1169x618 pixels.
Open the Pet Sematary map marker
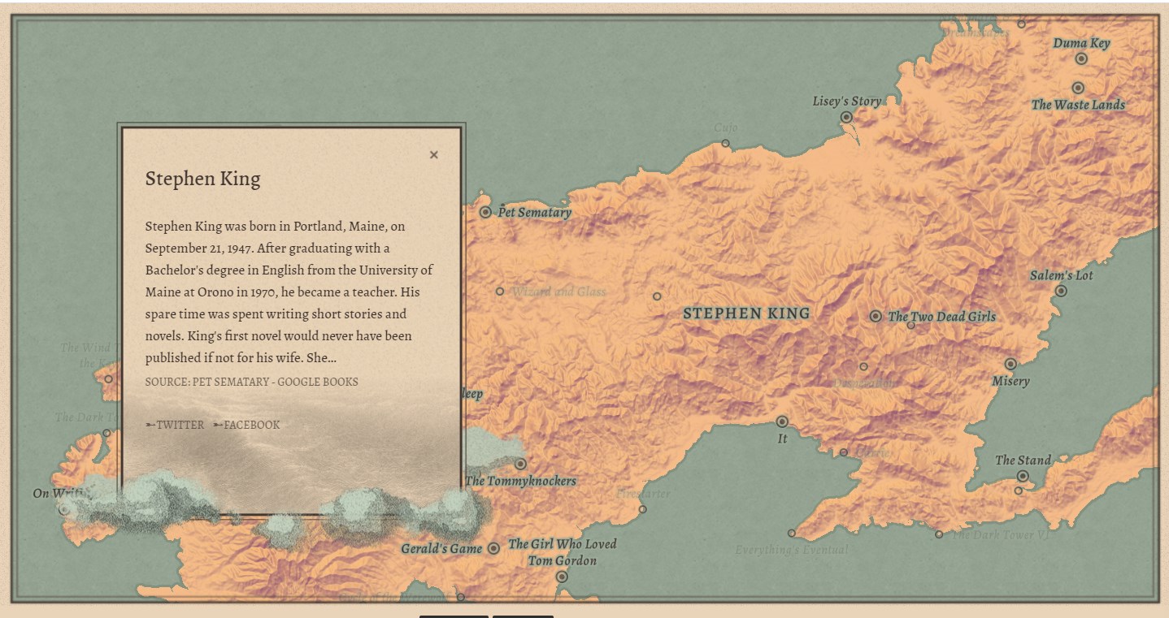tap(485, 212)
